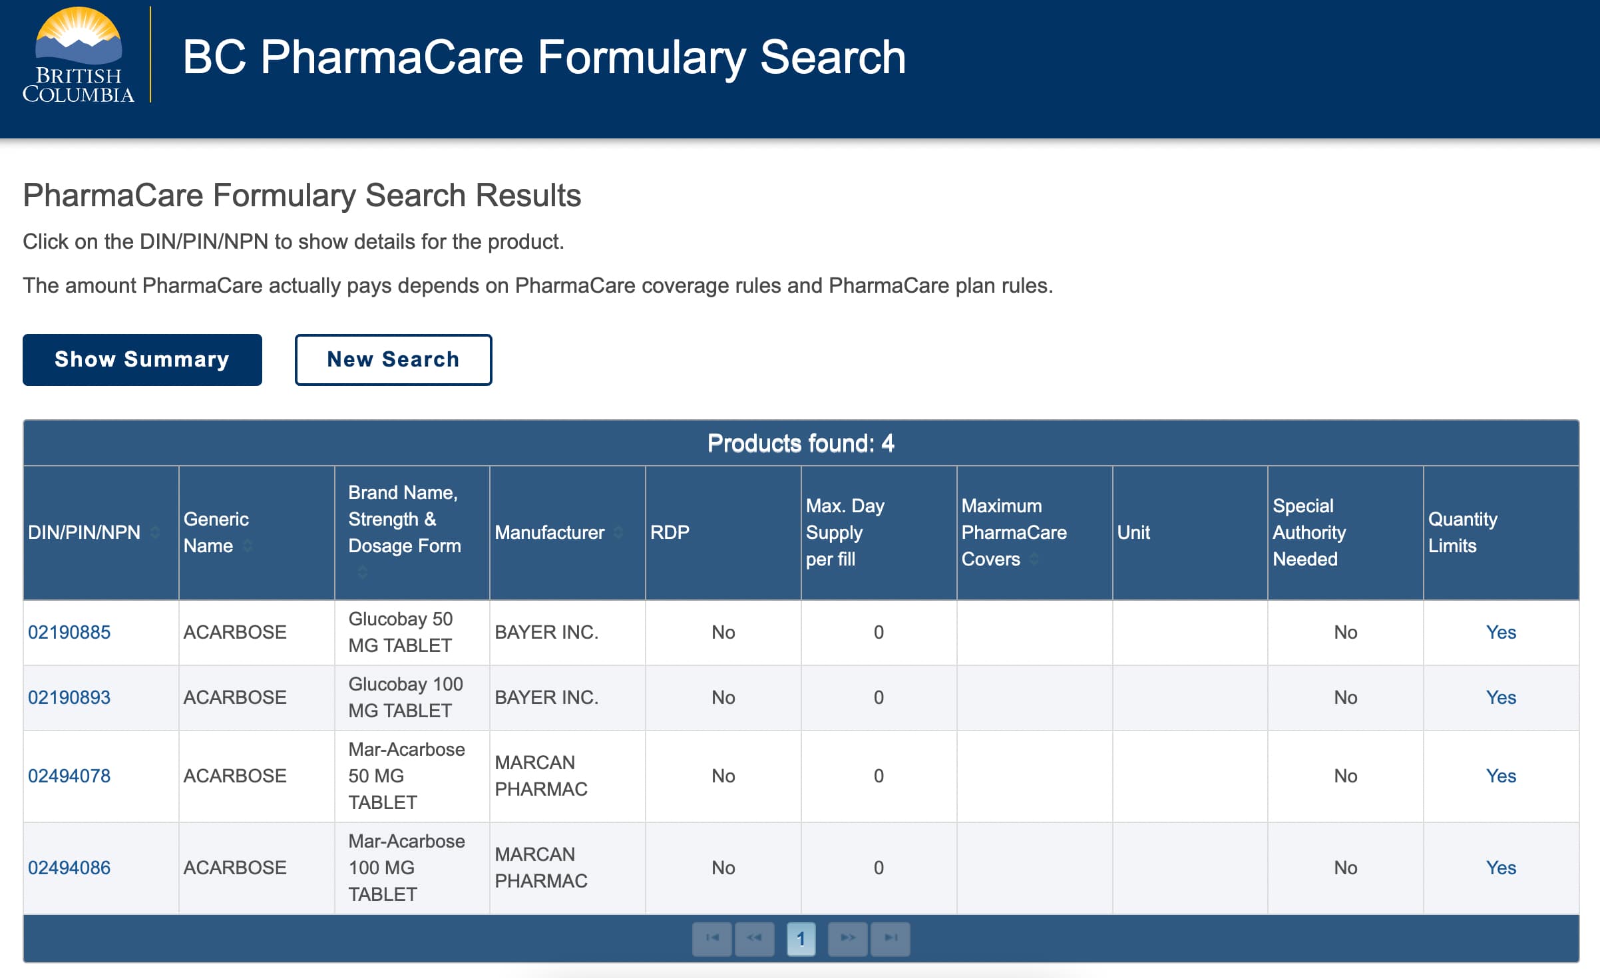The width and height of the screenshot is (1600, 978).
Task: Go to last page of results
Action: tap(891, 938)
